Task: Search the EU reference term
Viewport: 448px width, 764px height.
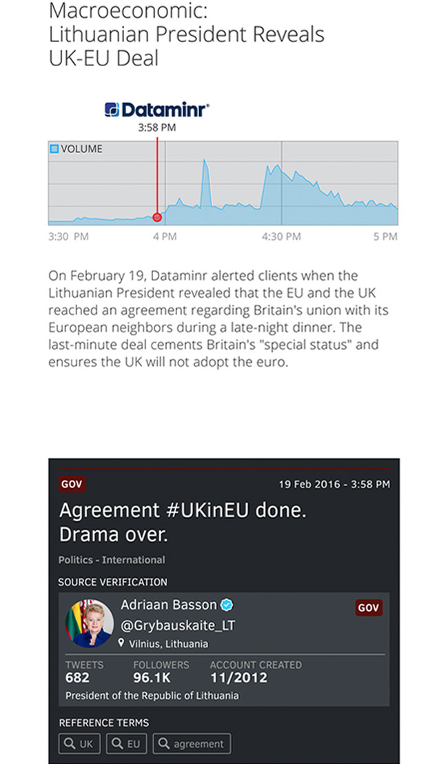Action: point(127,744)
